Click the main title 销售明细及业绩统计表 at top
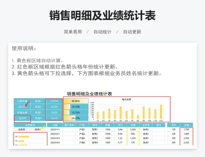The width and height of the screenshot is (205, 157). pyautogui.click(x=102, y=15)
